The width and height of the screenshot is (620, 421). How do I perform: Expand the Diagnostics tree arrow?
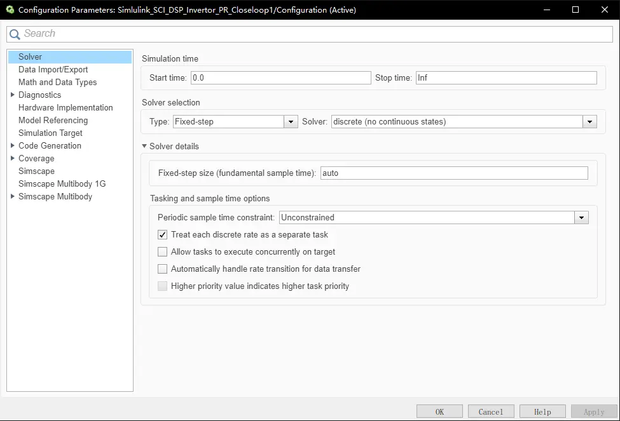click(x=12, y=95)
